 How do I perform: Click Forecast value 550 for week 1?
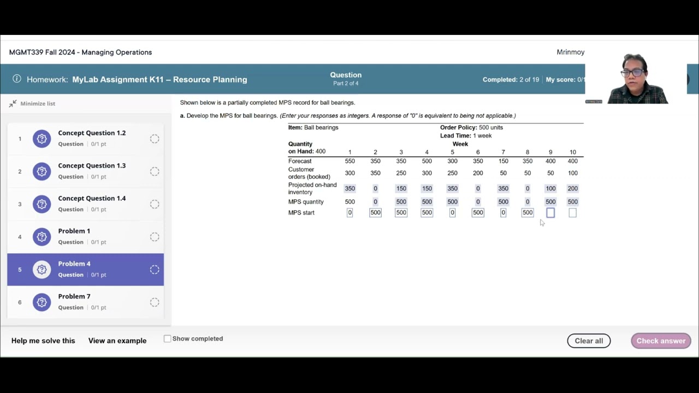[349, 161]
